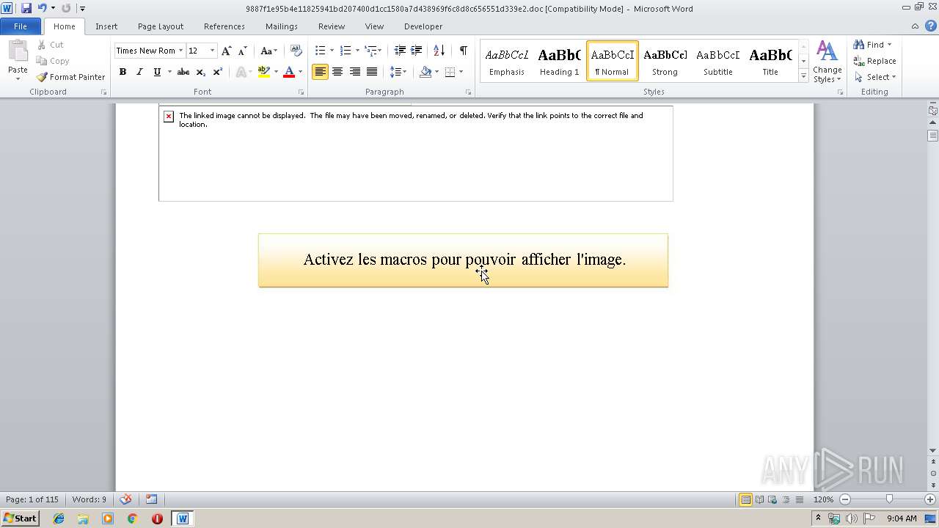
Task: Click the Multilevel List icon
Action: coord(371,51)
